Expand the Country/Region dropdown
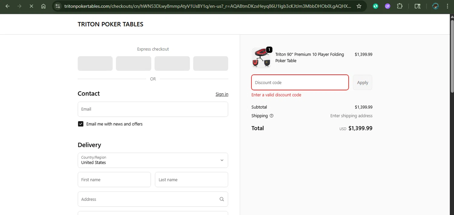The image size is (454, 215). 153,160
